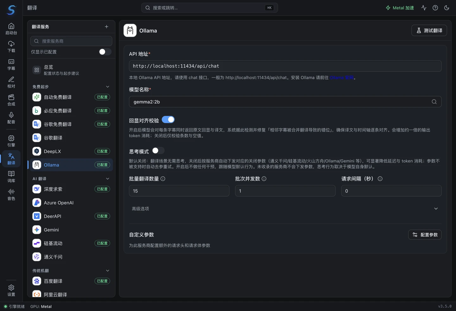Open the activity pulse icon in top bar
456x311 pixels.
click(x=424, y=8)
